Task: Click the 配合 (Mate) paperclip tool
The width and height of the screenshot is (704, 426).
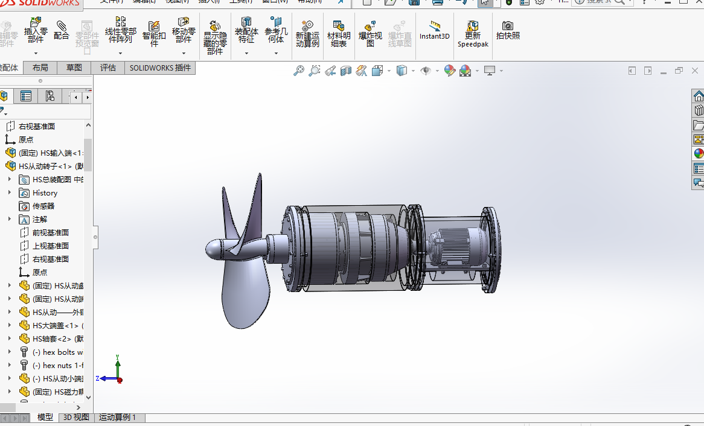Action: pyautogui.click(x=62, y=30)
